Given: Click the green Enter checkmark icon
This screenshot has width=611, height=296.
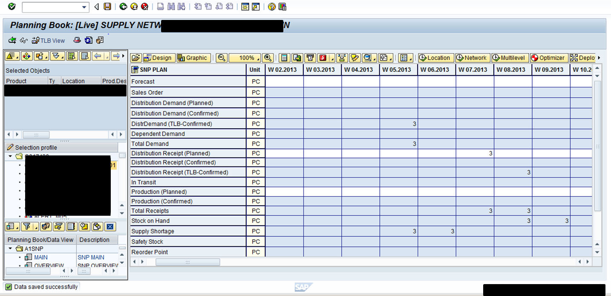Looking at the screenshot, I should point(12,6).
